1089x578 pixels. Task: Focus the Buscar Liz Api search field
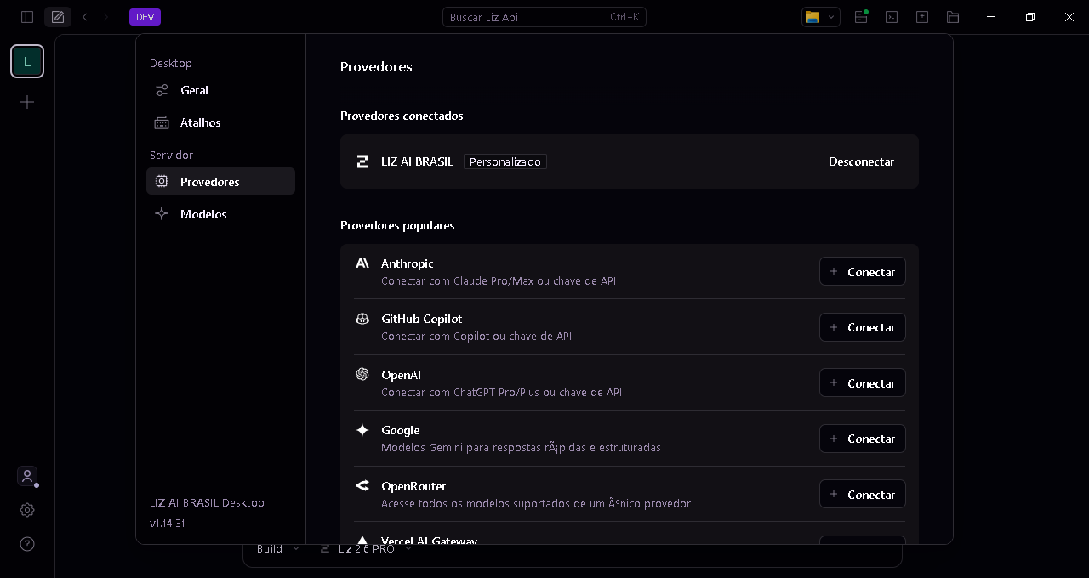[x=544, y=17]
